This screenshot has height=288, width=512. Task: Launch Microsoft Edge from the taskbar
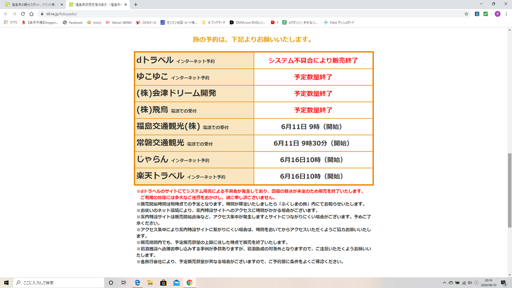[138, 282]
